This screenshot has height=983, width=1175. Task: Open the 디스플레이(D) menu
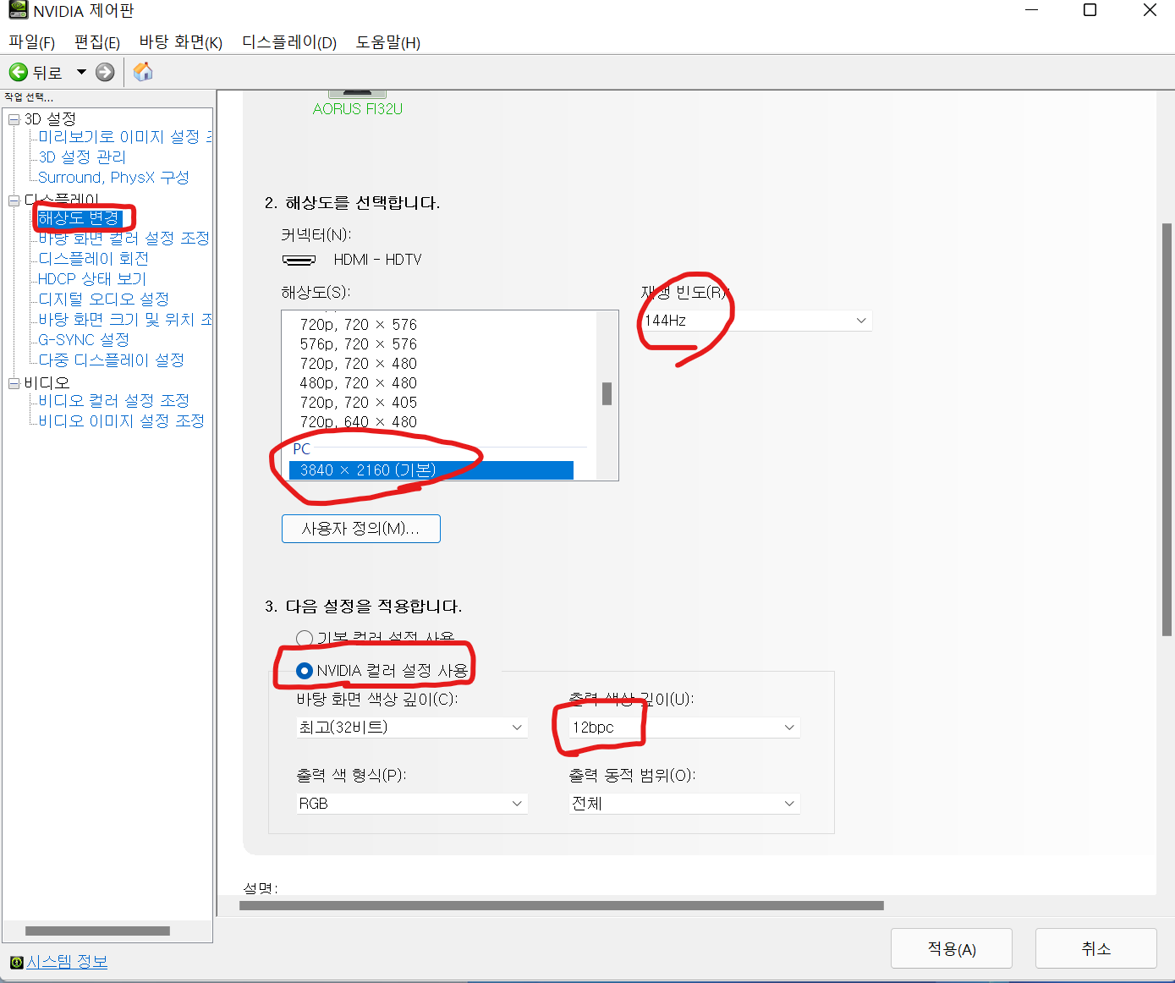tap(289, 42)
